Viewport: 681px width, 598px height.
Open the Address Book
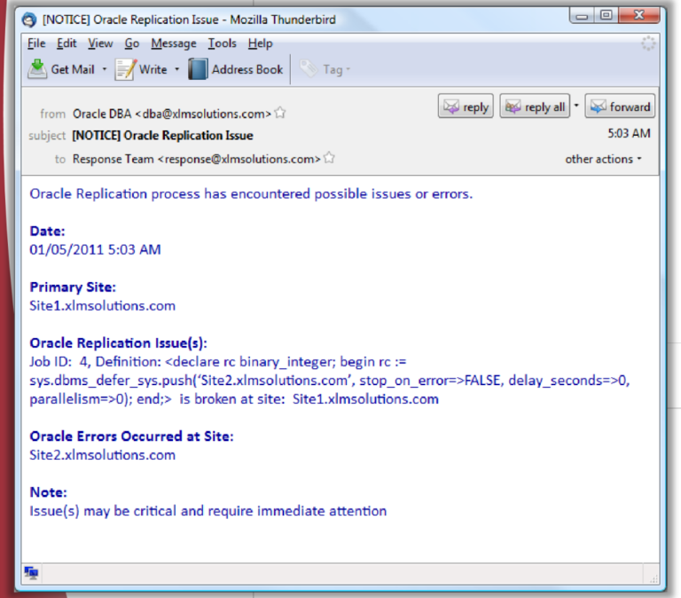[x=197, y=69]
